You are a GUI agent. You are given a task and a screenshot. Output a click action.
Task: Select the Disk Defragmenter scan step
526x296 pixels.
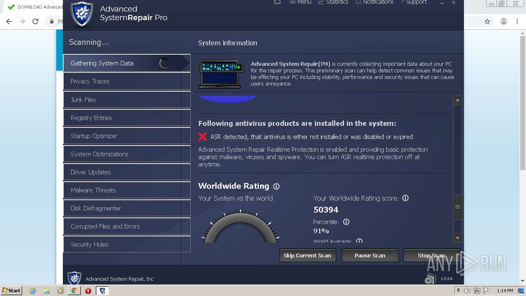coord(127,208)
